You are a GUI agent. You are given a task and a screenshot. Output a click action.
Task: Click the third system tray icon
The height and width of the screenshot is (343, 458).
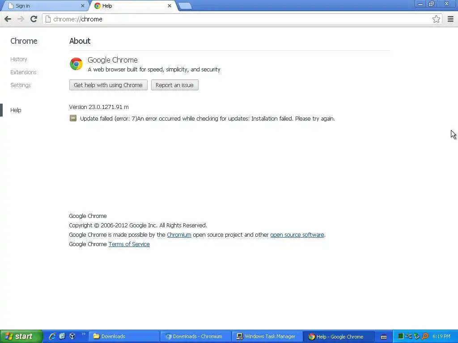click(416, 336)
